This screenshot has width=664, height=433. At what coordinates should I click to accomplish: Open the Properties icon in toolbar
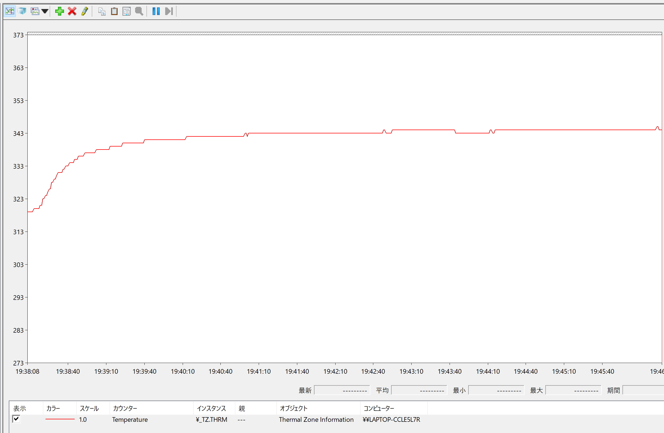(x=127, y=11)
